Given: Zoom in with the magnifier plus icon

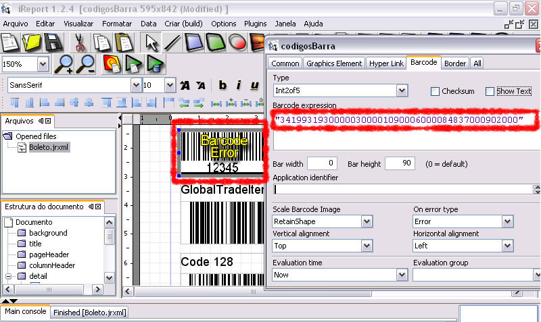Looking at the screenshot, I should (64, 64).
